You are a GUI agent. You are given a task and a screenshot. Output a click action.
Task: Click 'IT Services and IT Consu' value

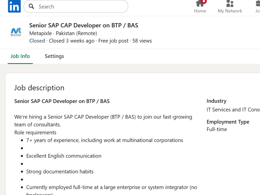[233, 110]
